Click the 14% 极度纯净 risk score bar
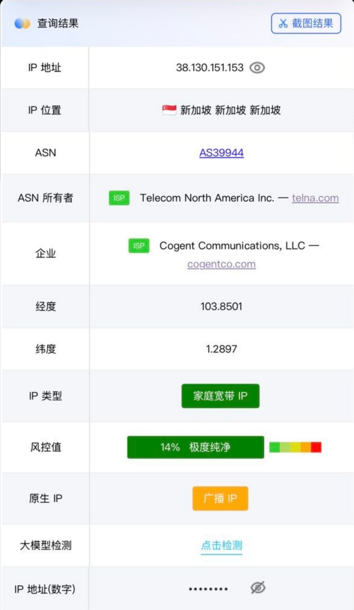 [x=195, y=447]
